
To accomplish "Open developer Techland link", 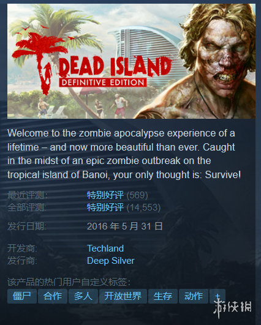I will point(105,248).
